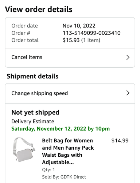Click the View order details heading
Image resolution: width=140 pixels, height=183 pixels.
coord(39,10)
